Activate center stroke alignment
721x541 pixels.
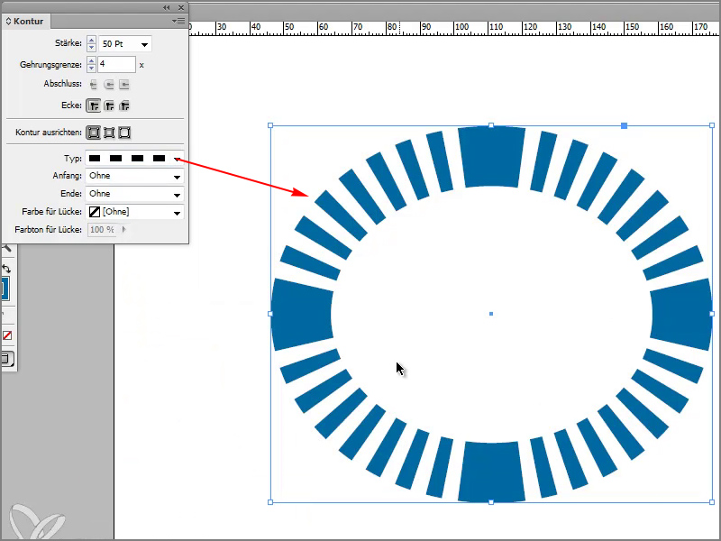(x=95, y=132)
